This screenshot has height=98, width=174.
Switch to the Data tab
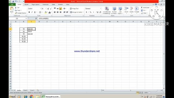coord(53,4)
